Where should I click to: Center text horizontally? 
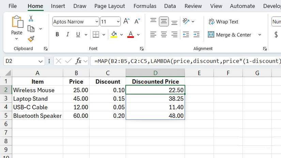(x=163, y=34)
